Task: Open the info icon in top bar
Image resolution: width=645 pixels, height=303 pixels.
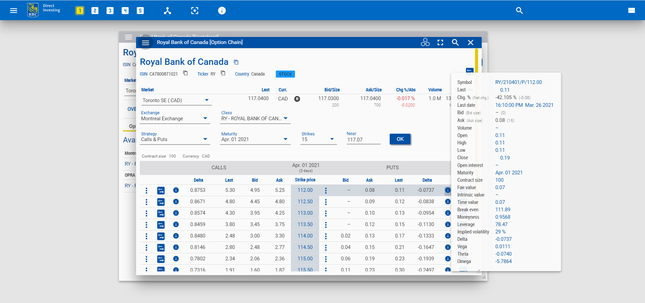Action: tap(222, 10)
